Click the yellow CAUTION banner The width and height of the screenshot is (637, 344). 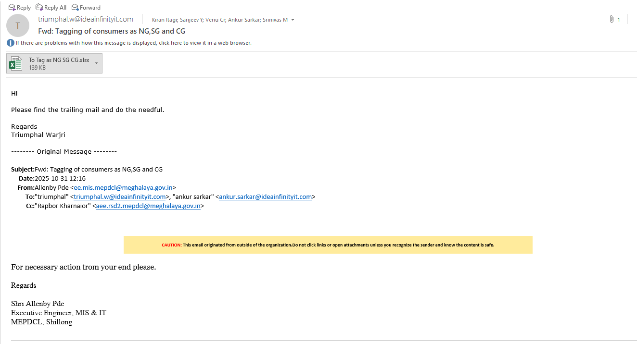pos(328,245)
